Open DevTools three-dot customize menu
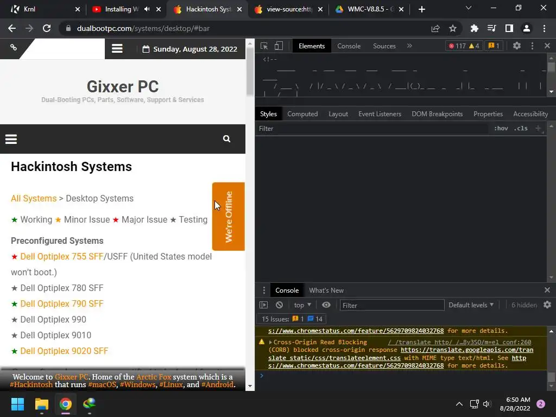 tap(532, 46)
